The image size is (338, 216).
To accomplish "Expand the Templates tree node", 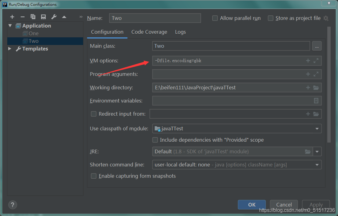I will point(10,49).
